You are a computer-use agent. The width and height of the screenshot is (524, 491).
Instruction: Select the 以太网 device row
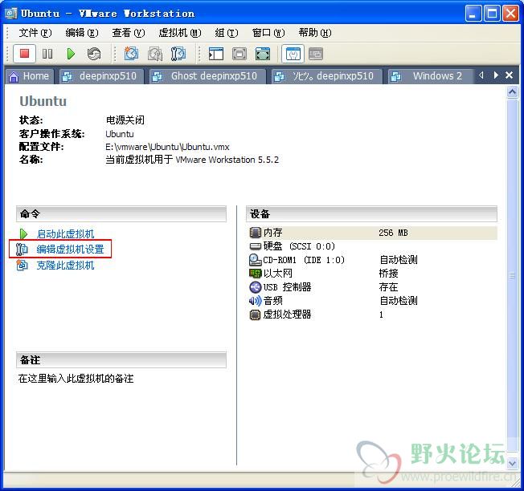coord(373,274)
